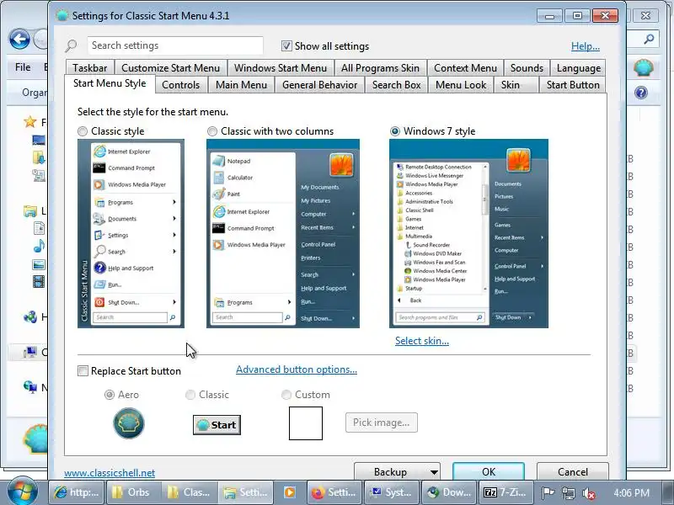674x505 pixels.
Task: Click the File menu in Explorer window
Action: click(x=23, y=67)
